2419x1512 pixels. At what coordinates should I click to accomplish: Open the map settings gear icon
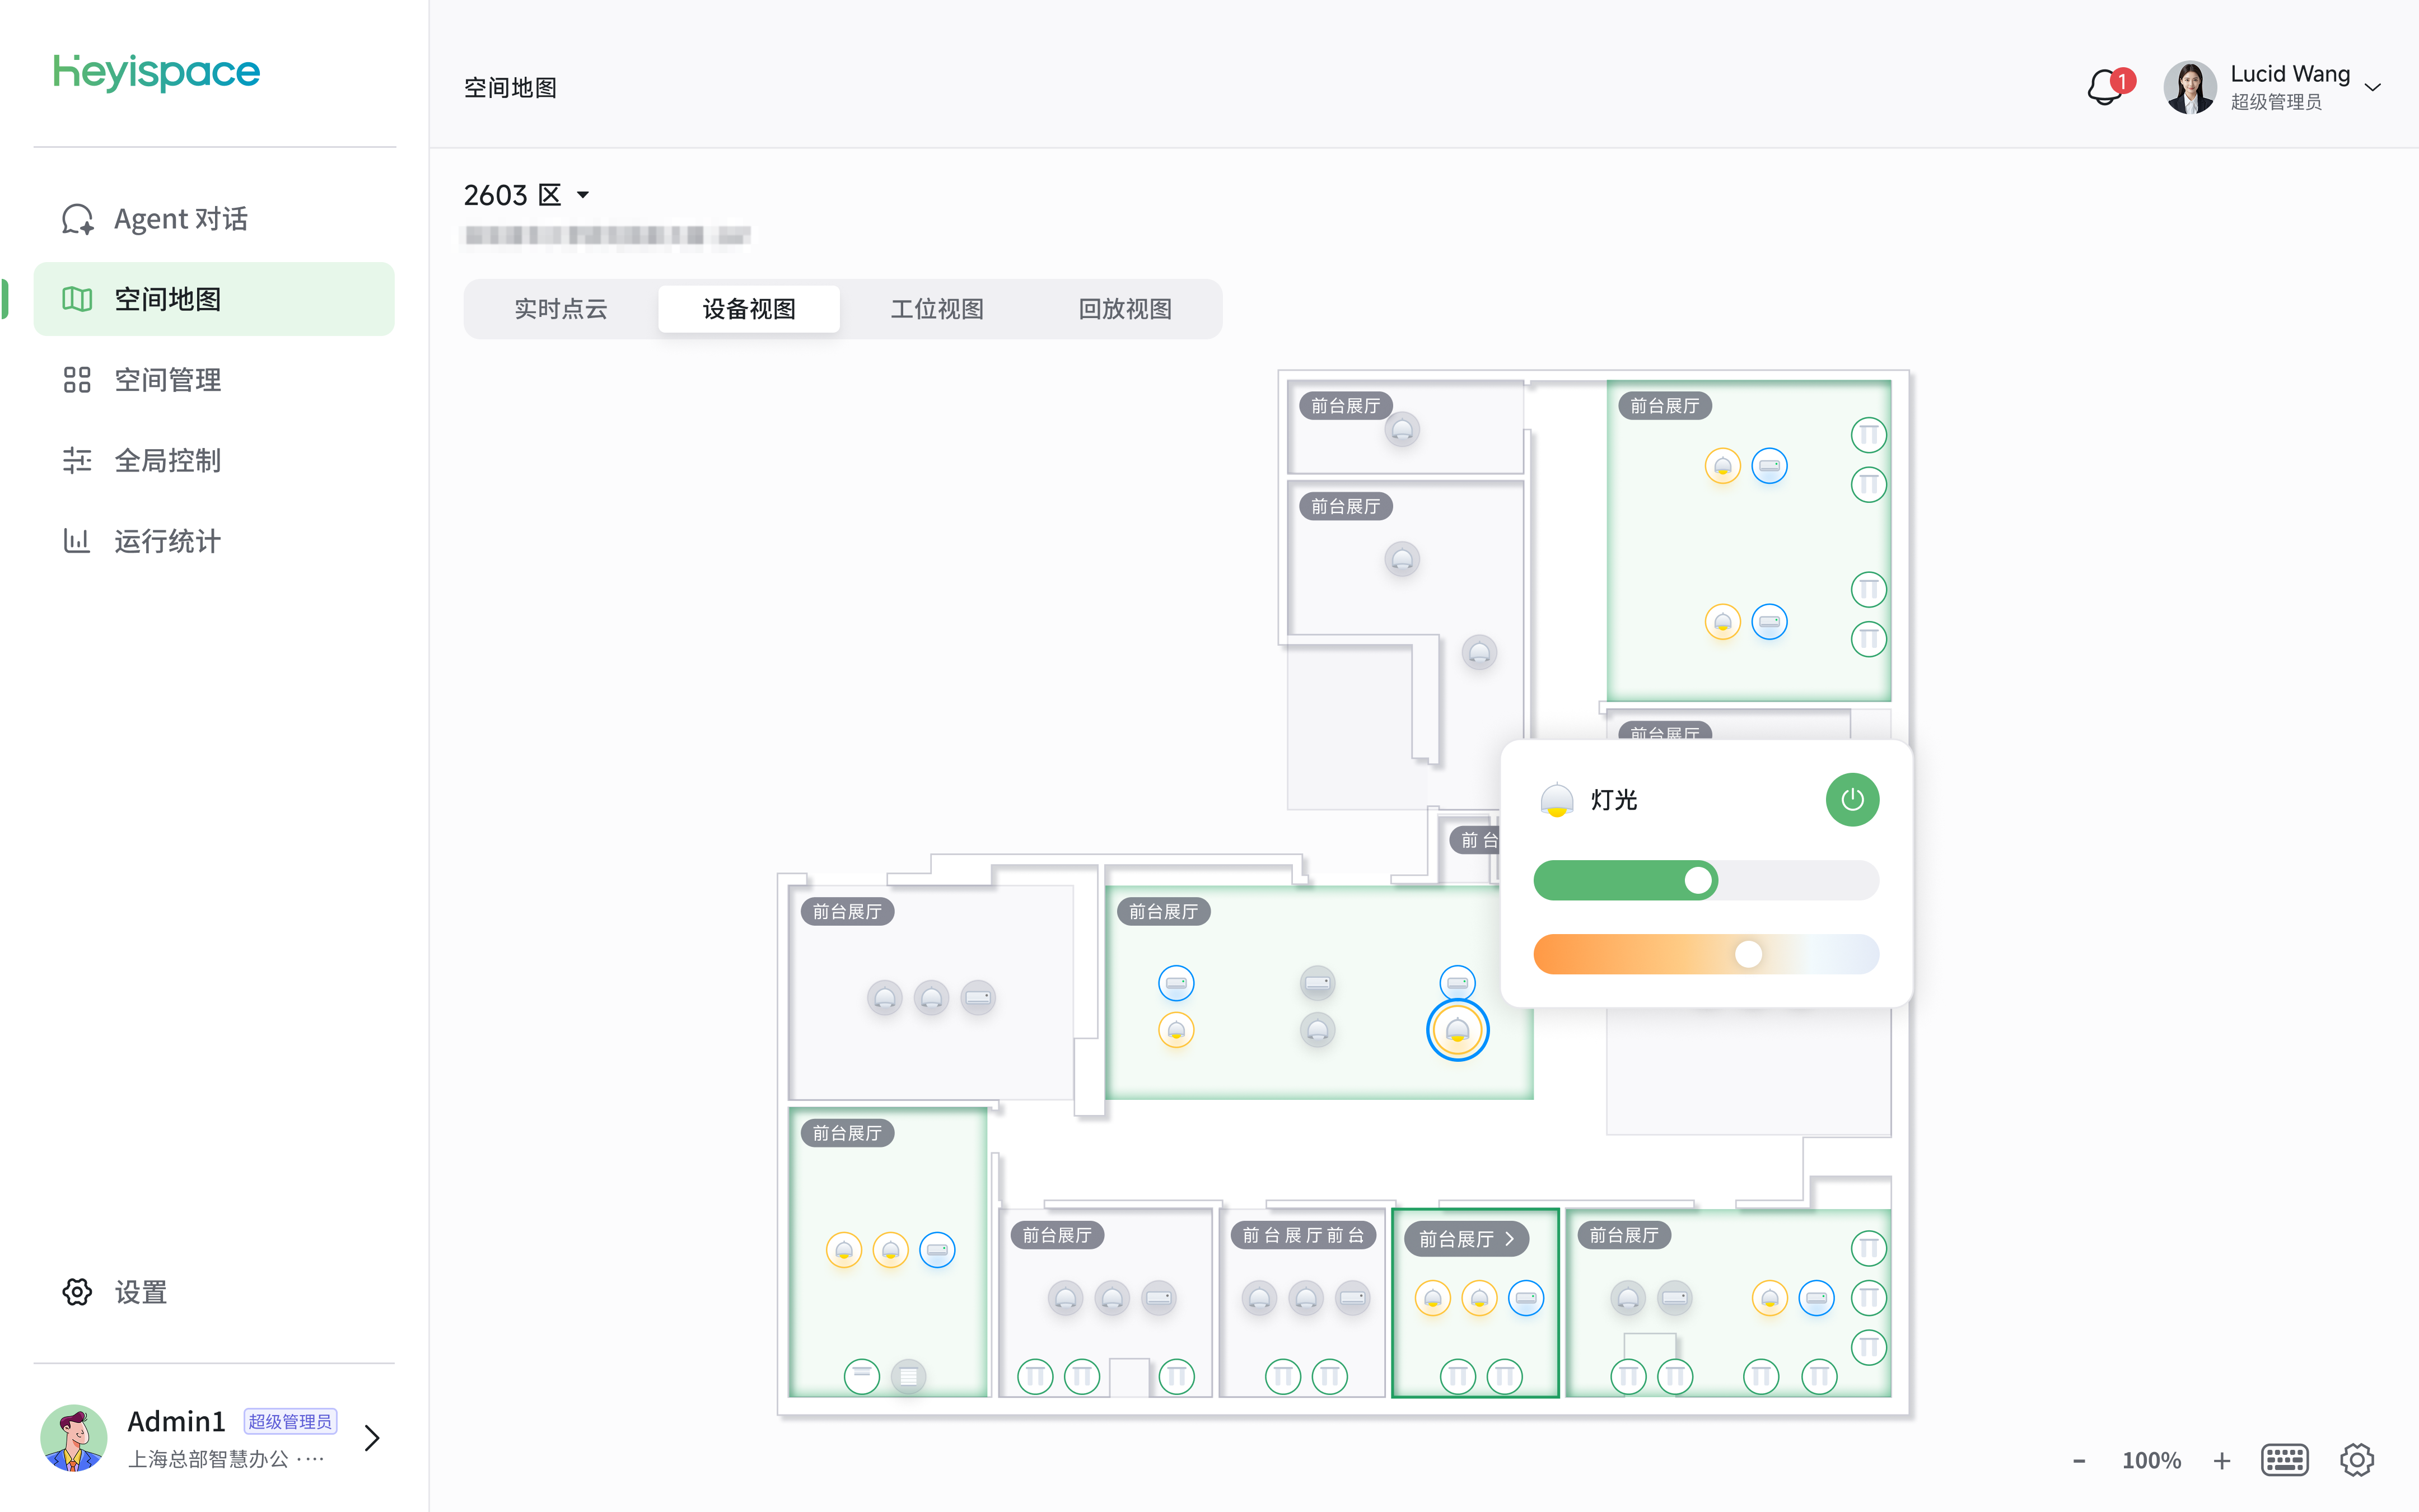tap(2357, 1460)
